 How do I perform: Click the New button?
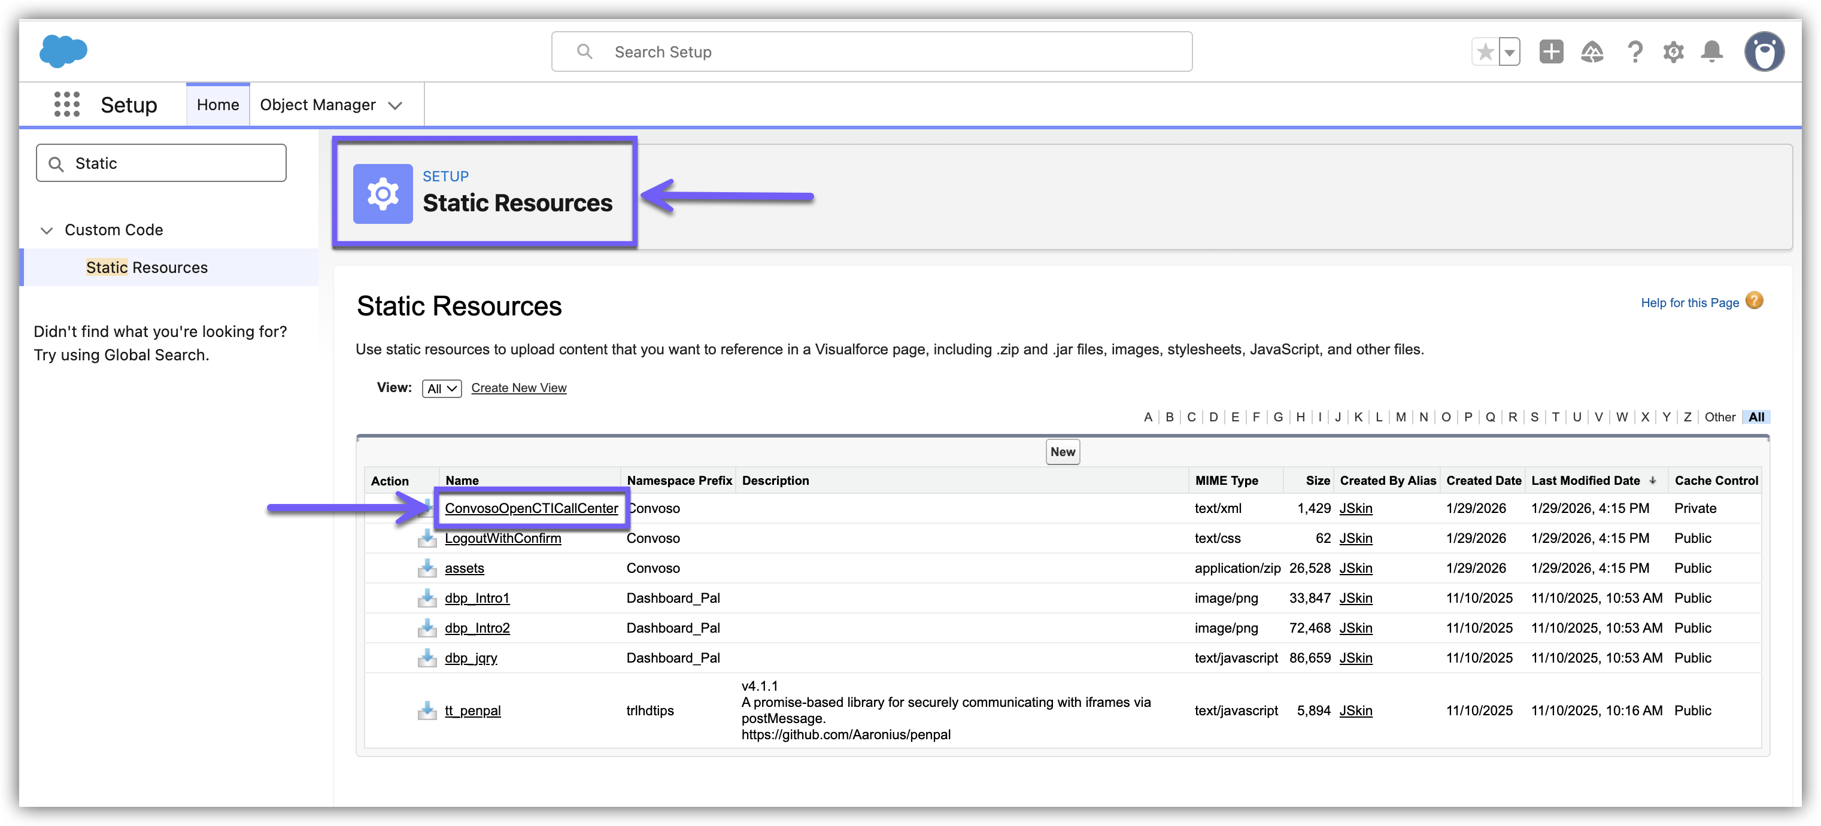[x=1062, y=453]
